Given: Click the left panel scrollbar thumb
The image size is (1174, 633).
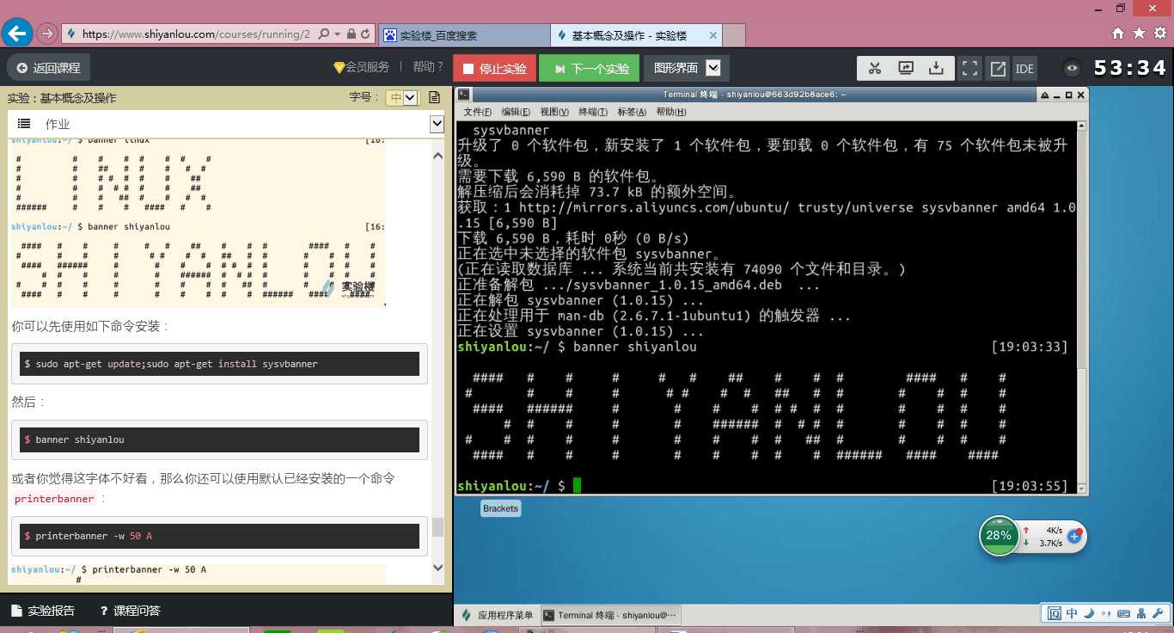Looking at the screenshot, I should click(x=437, y=526).
